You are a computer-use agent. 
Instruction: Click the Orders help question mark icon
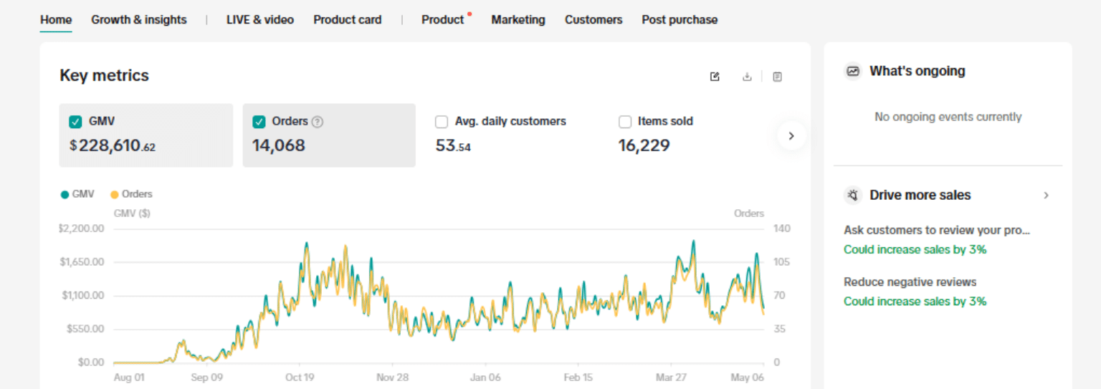point(318,122)
